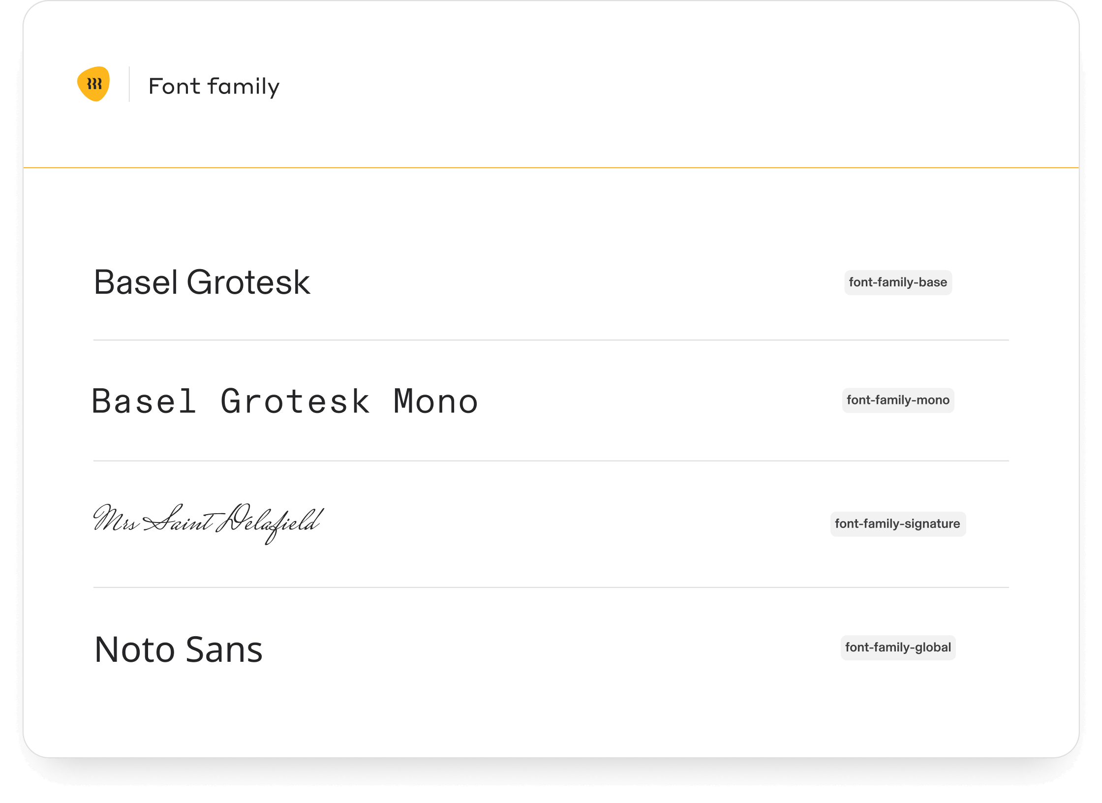The height and width of the screenshot is (803, 1102).
Task: Click the 'Font family' heading text
Action: pos(214,87)
